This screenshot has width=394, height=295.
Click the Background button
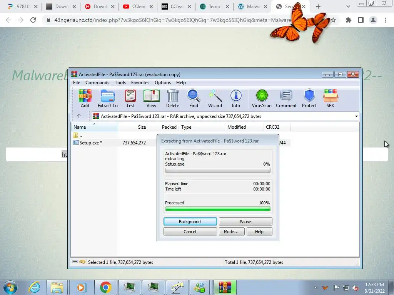pyautogui.click(x=190, y=222)
